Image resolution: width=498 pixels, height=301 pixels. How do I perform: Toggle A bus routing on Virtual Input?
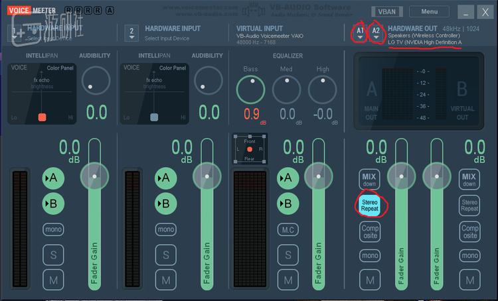coord(287,178)
